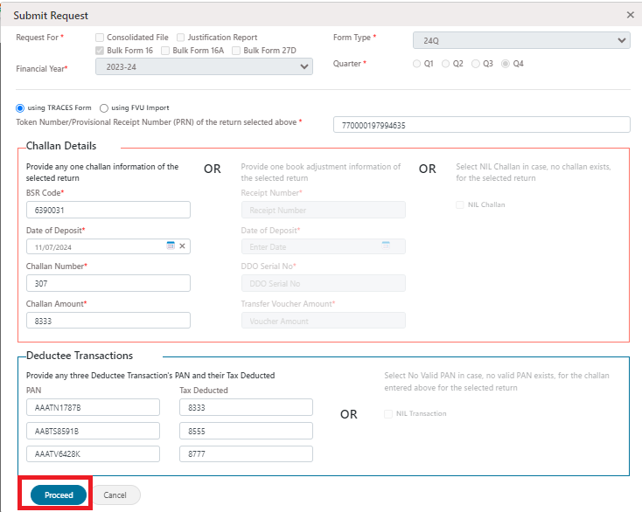Click the PAN field AAATV6428K
The image size is (642, 512).
pos(93,454)
